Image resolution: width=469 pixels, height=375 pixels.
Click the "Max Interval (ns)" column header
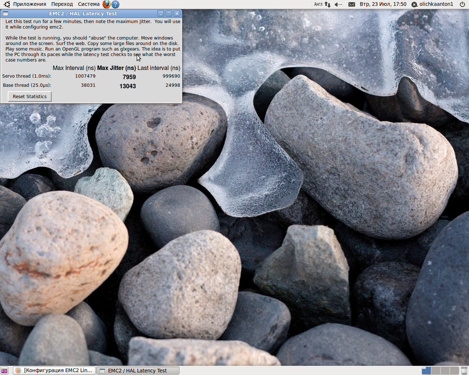[74, 68]
